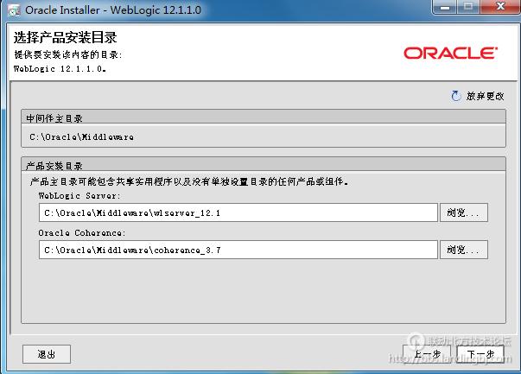The image size is (521, 374).
Task: Maximize the Oracle Installer window
Action: [468, 7]
